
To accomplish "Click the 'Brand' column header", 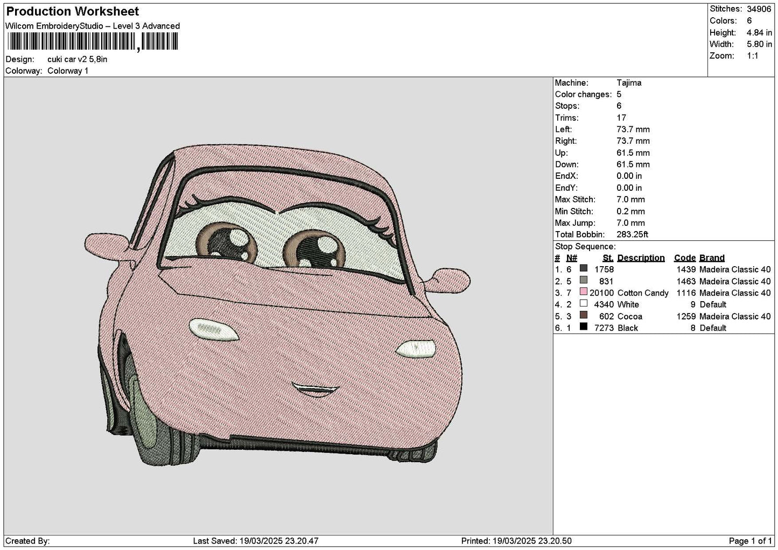I will pos(712,258).
